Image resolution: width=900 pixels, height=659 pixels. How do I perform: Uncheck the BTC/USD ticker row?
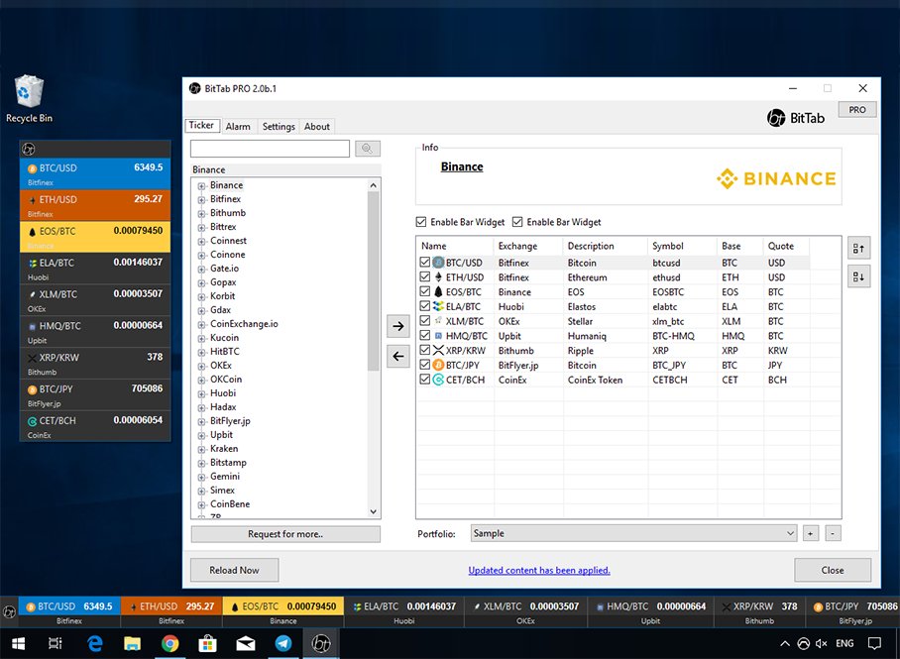[x=425, y=263]
